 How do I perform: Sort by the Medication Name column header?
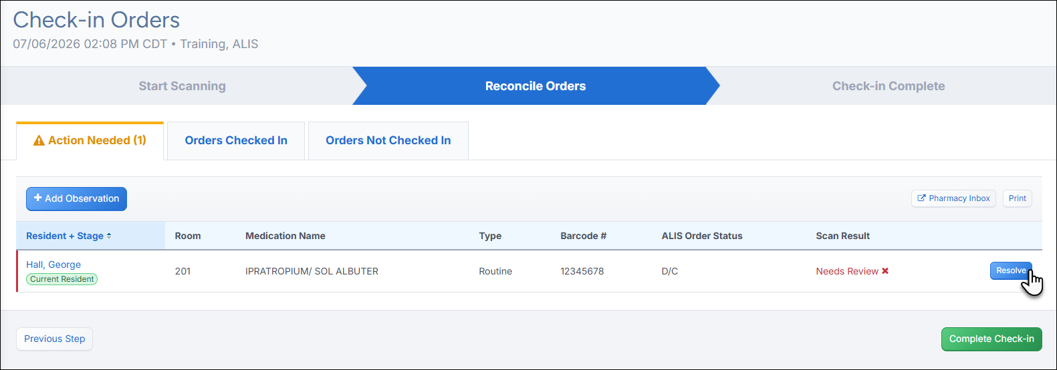point(285,236)
